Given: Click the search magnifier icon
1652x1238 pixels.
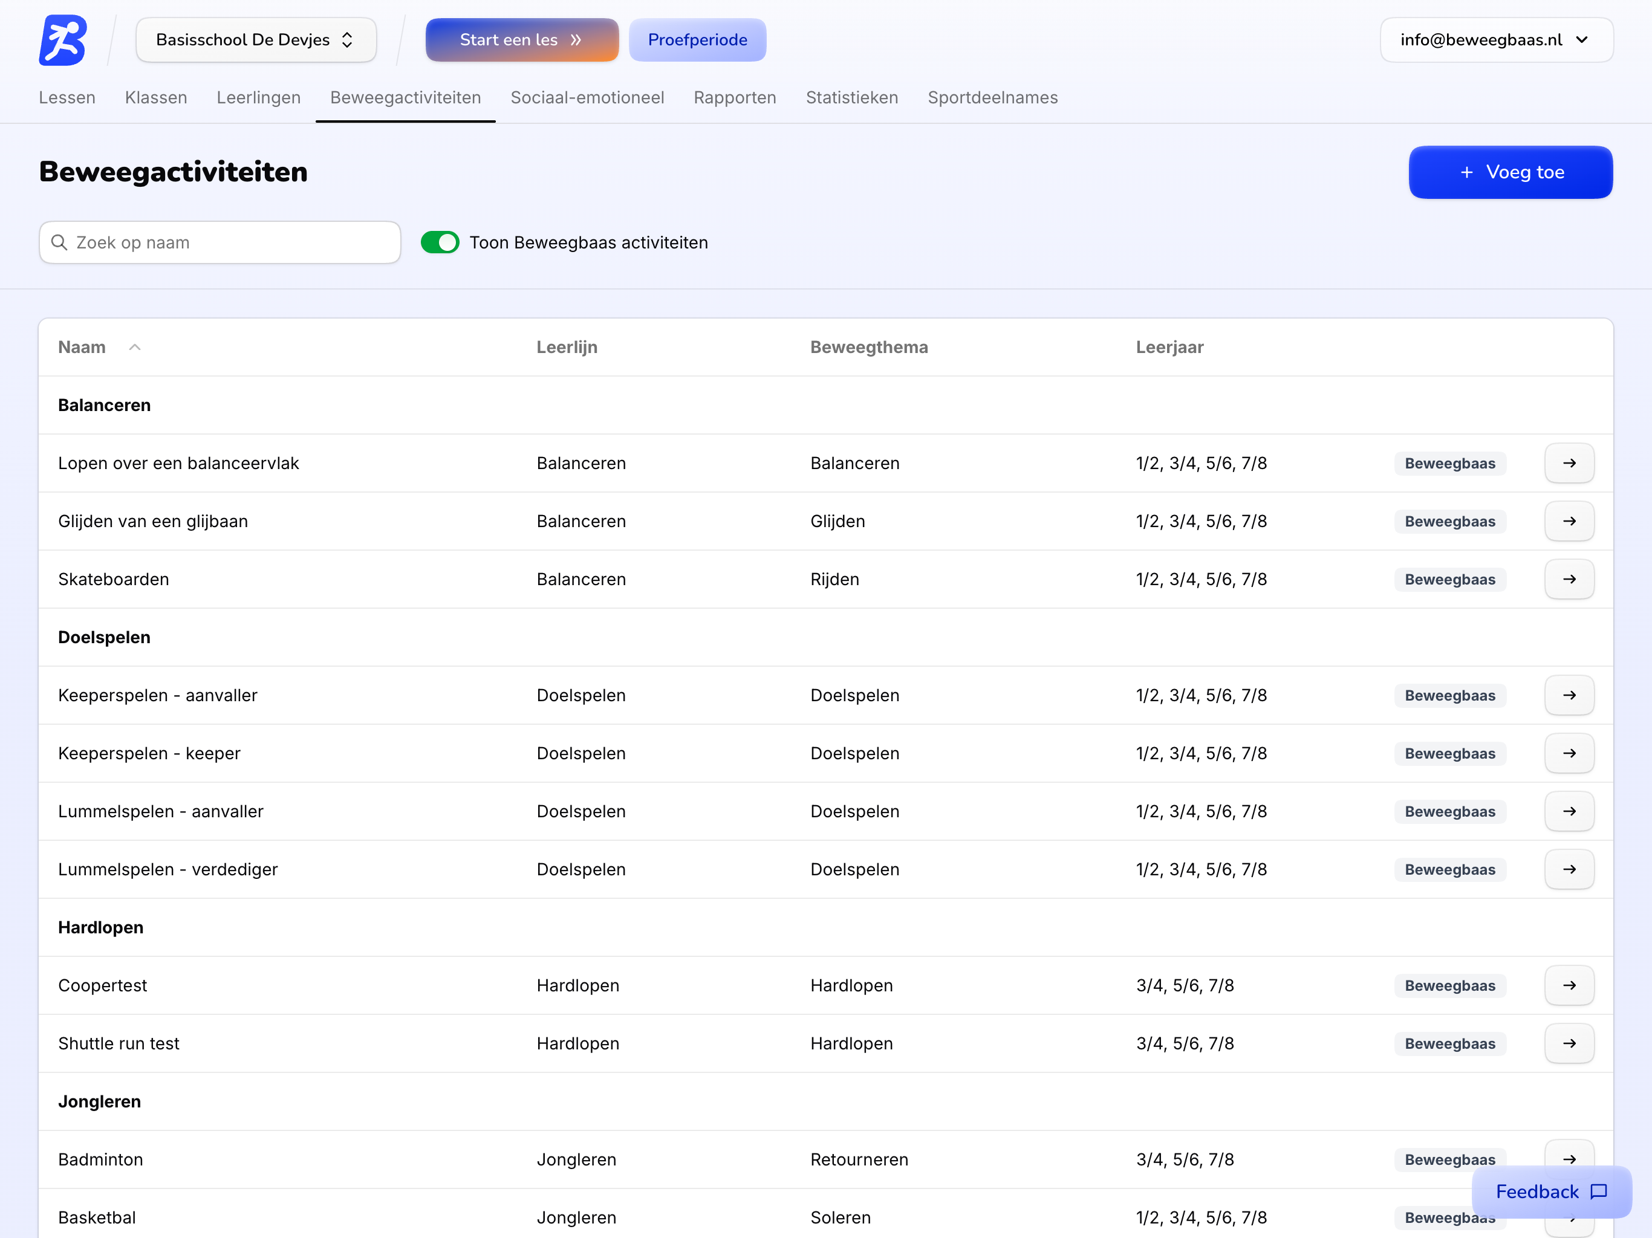Looking at the screenshot, I should [59, 242].
